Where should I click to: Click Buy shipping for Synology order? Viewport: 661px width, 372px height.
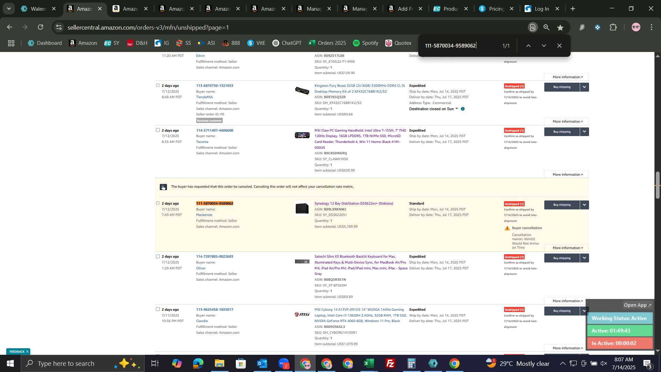click(562, 205)
